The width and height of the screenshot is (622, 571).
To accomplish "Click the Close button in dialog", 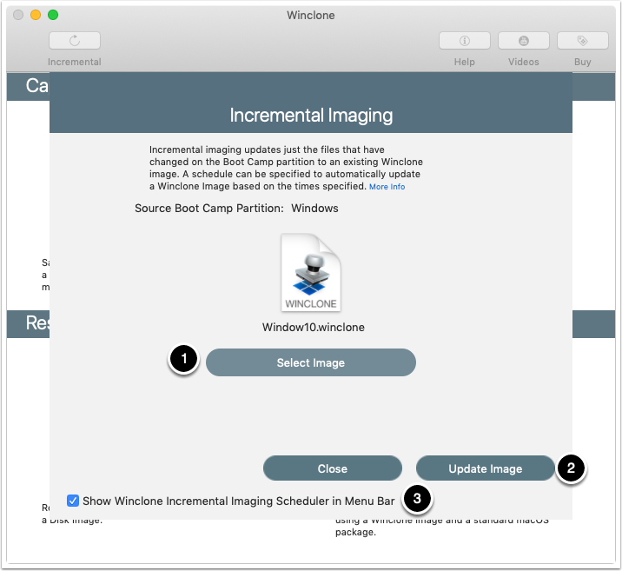I will (x=333, y=468).
